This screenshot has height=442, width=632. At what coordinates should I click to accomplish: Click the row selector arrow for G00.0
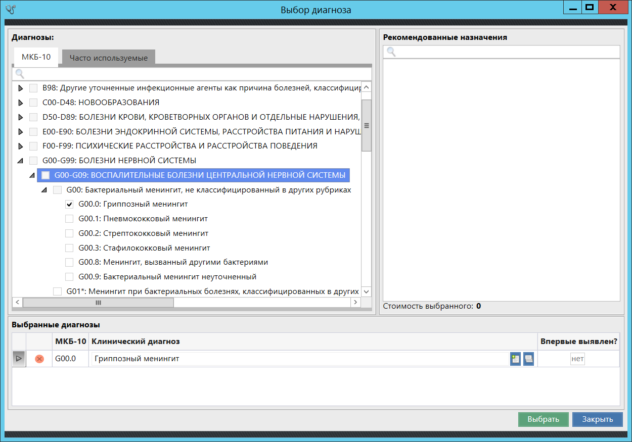[19, 359]
